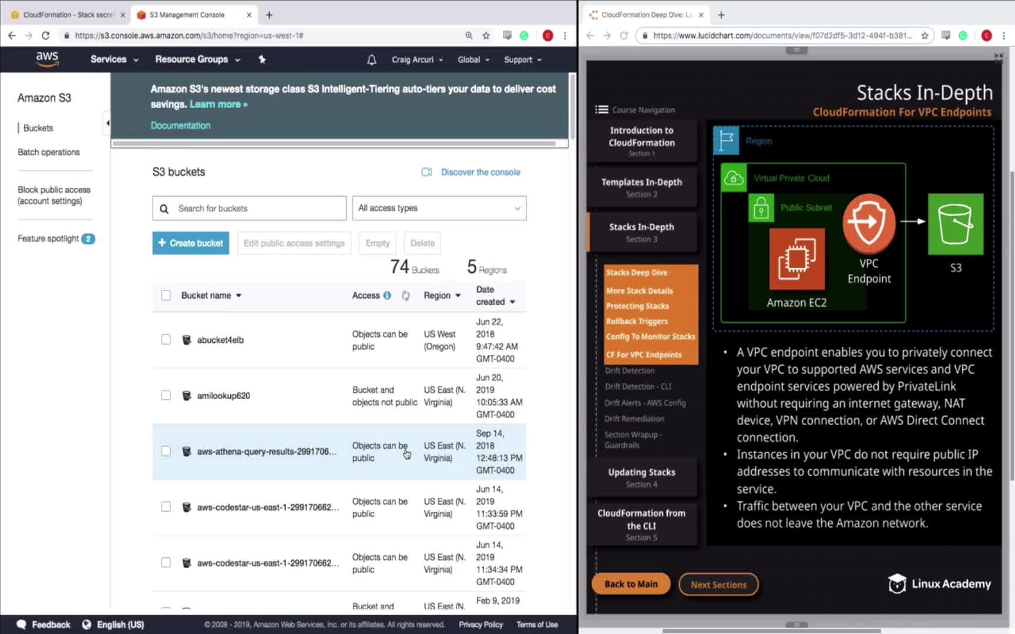This screenshot has width=1015, height=634.
Task: Check the aws-athena-query-results row checkbox
Action: [166, 451]
